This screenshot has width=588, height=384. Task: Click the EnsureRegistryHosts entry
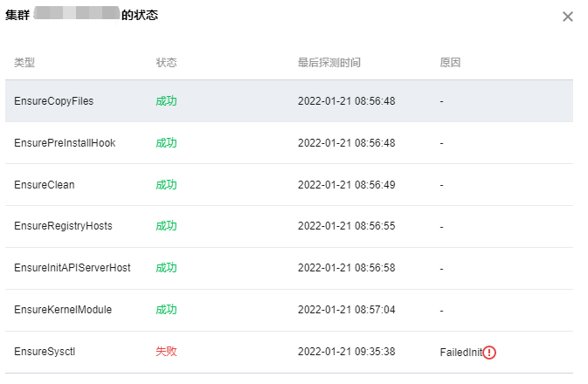(x=63, y=226)
